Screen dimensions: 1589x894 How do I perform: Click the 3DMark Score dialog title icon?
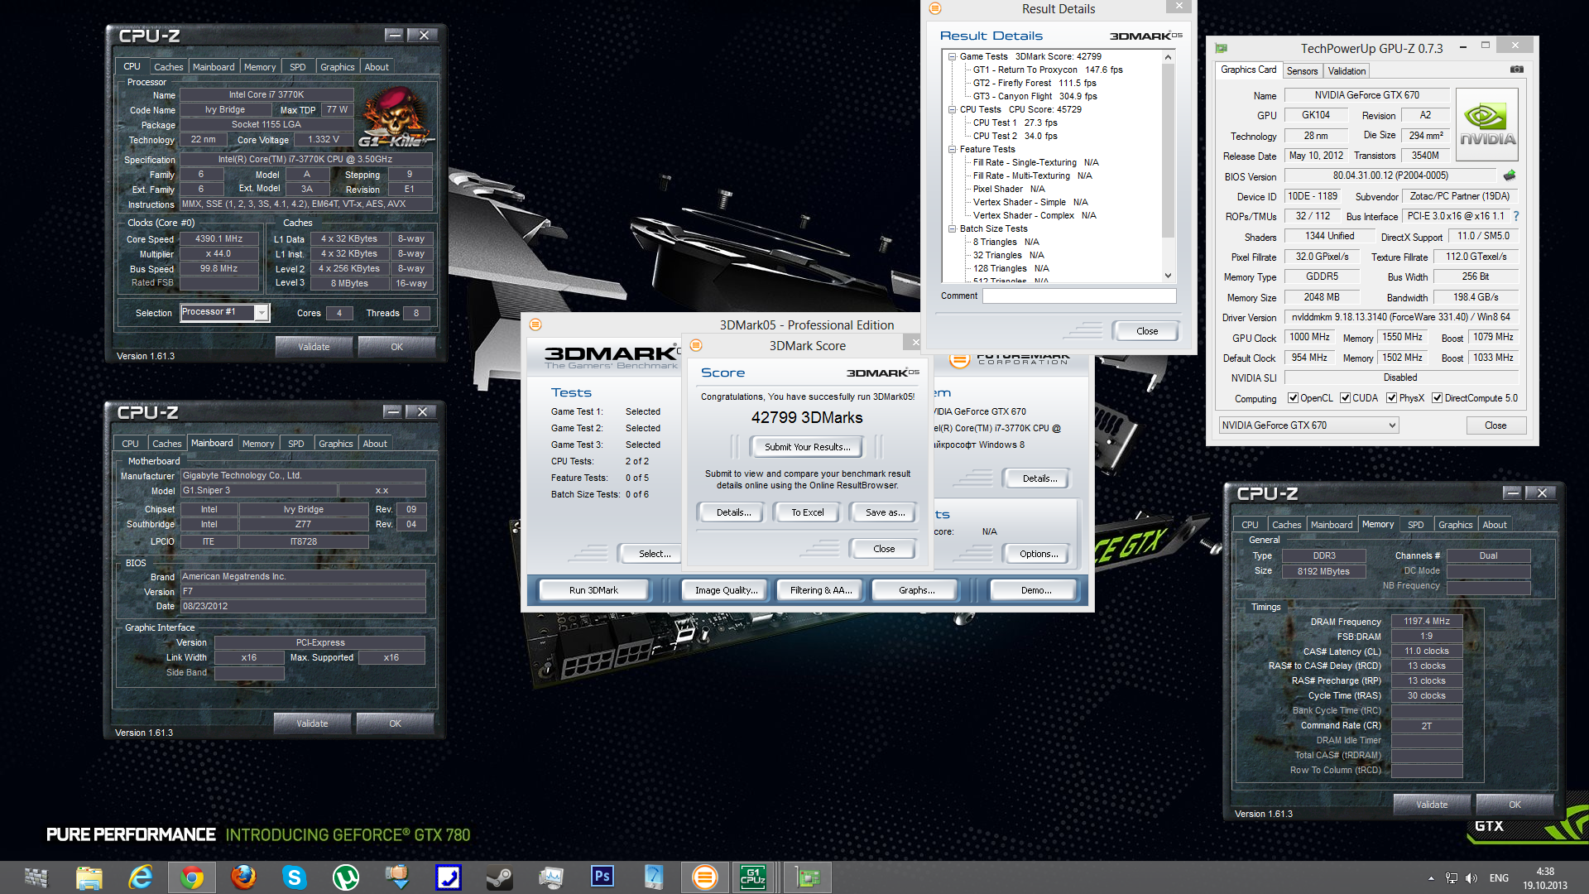696,345
